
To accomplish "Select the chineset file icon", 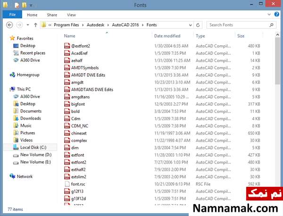I will click(x=67, y=133).
